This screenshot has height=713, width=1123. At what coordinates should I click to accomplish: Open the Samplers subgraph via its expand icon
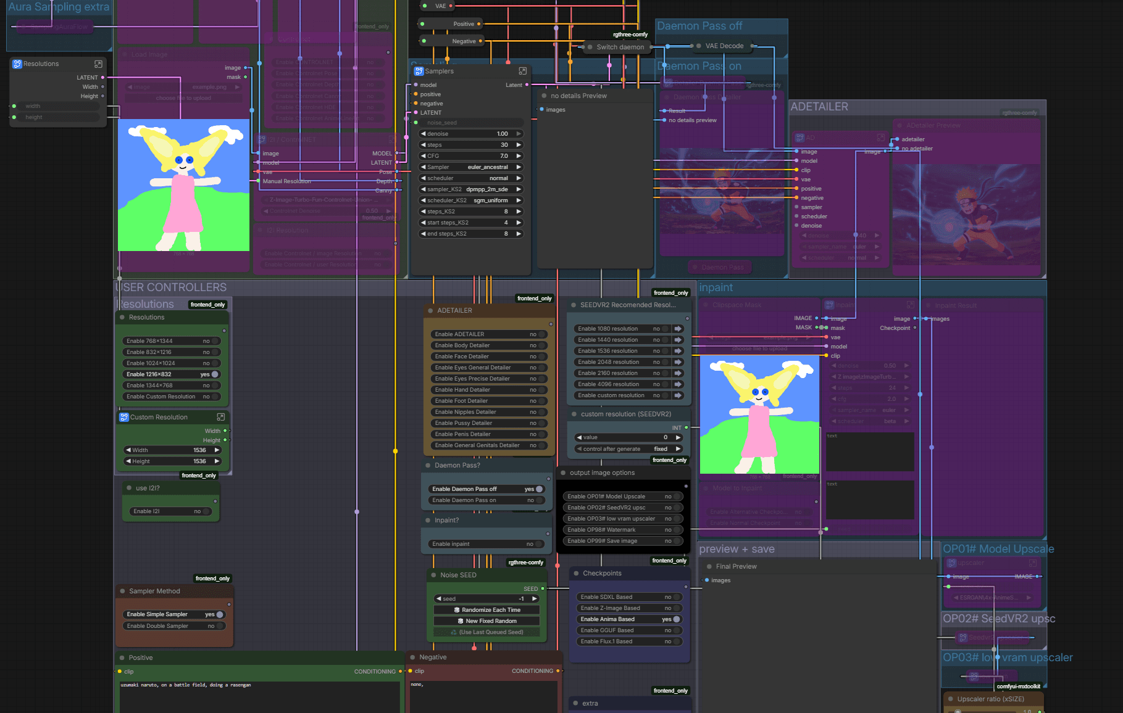[x=523, y=71]
